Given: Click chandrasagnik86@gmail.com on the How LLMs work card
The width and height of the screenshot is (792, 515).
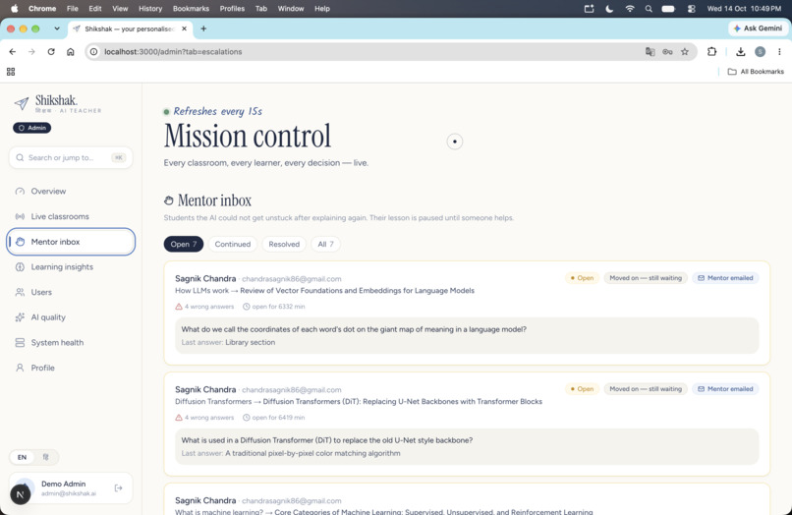Looking at the screenshot, I should point(292,279).
